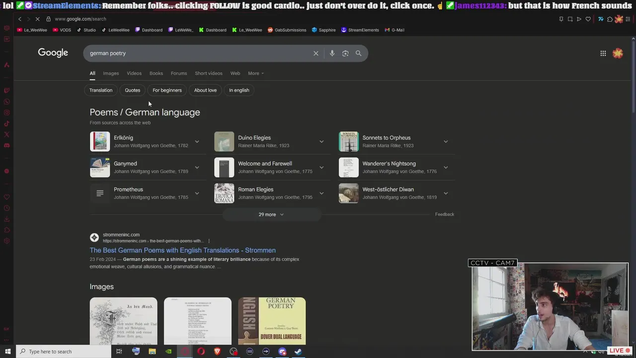Click the Feedback link

click(x=445, y=214)
